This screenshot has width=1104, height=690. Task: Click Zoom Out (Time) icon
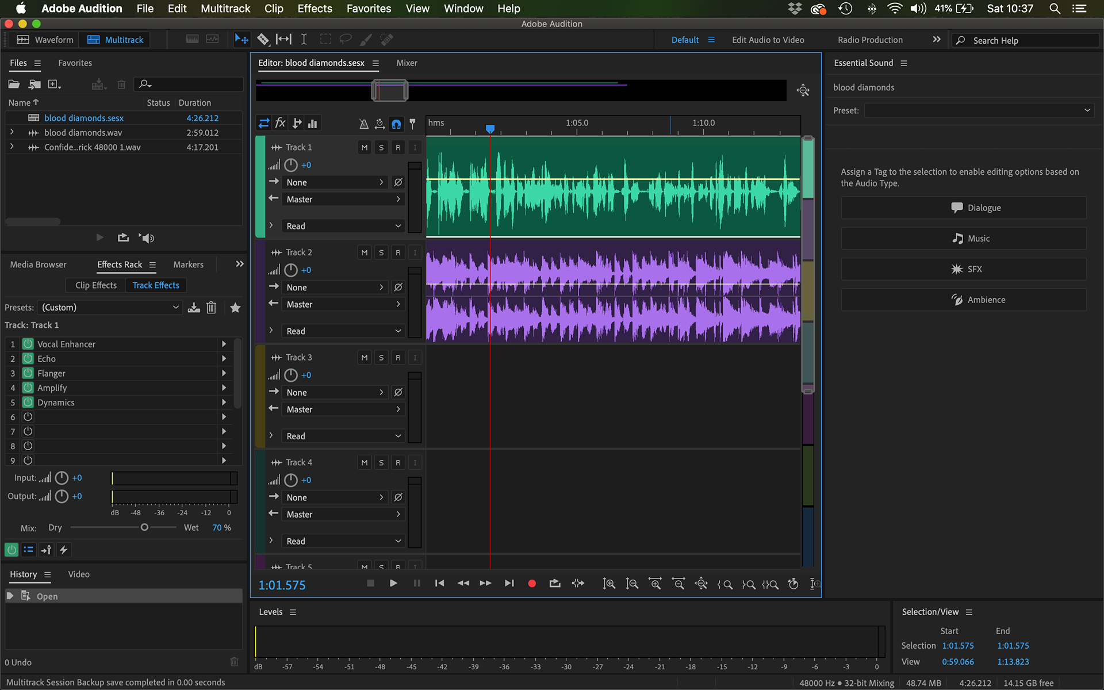click(678, 584)
